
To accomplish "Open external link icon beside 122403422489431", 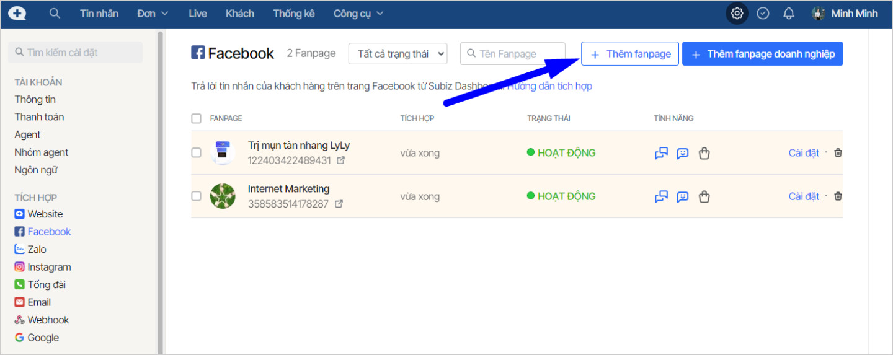I will click(x=340, y=160).
